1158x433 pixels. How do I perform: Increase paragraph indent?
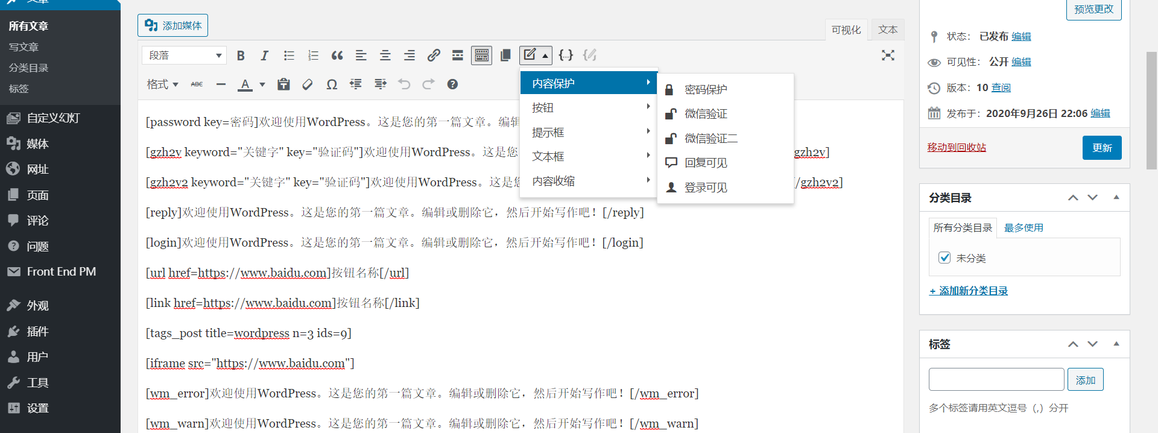coord(380,84)
